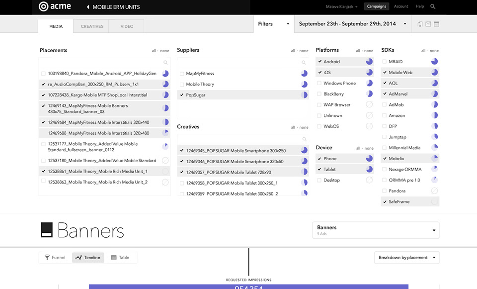This screenshot has width=477, height=289.
Task: Click pie icon for Mobile Web SDK
Action: (x=434, y=72)
